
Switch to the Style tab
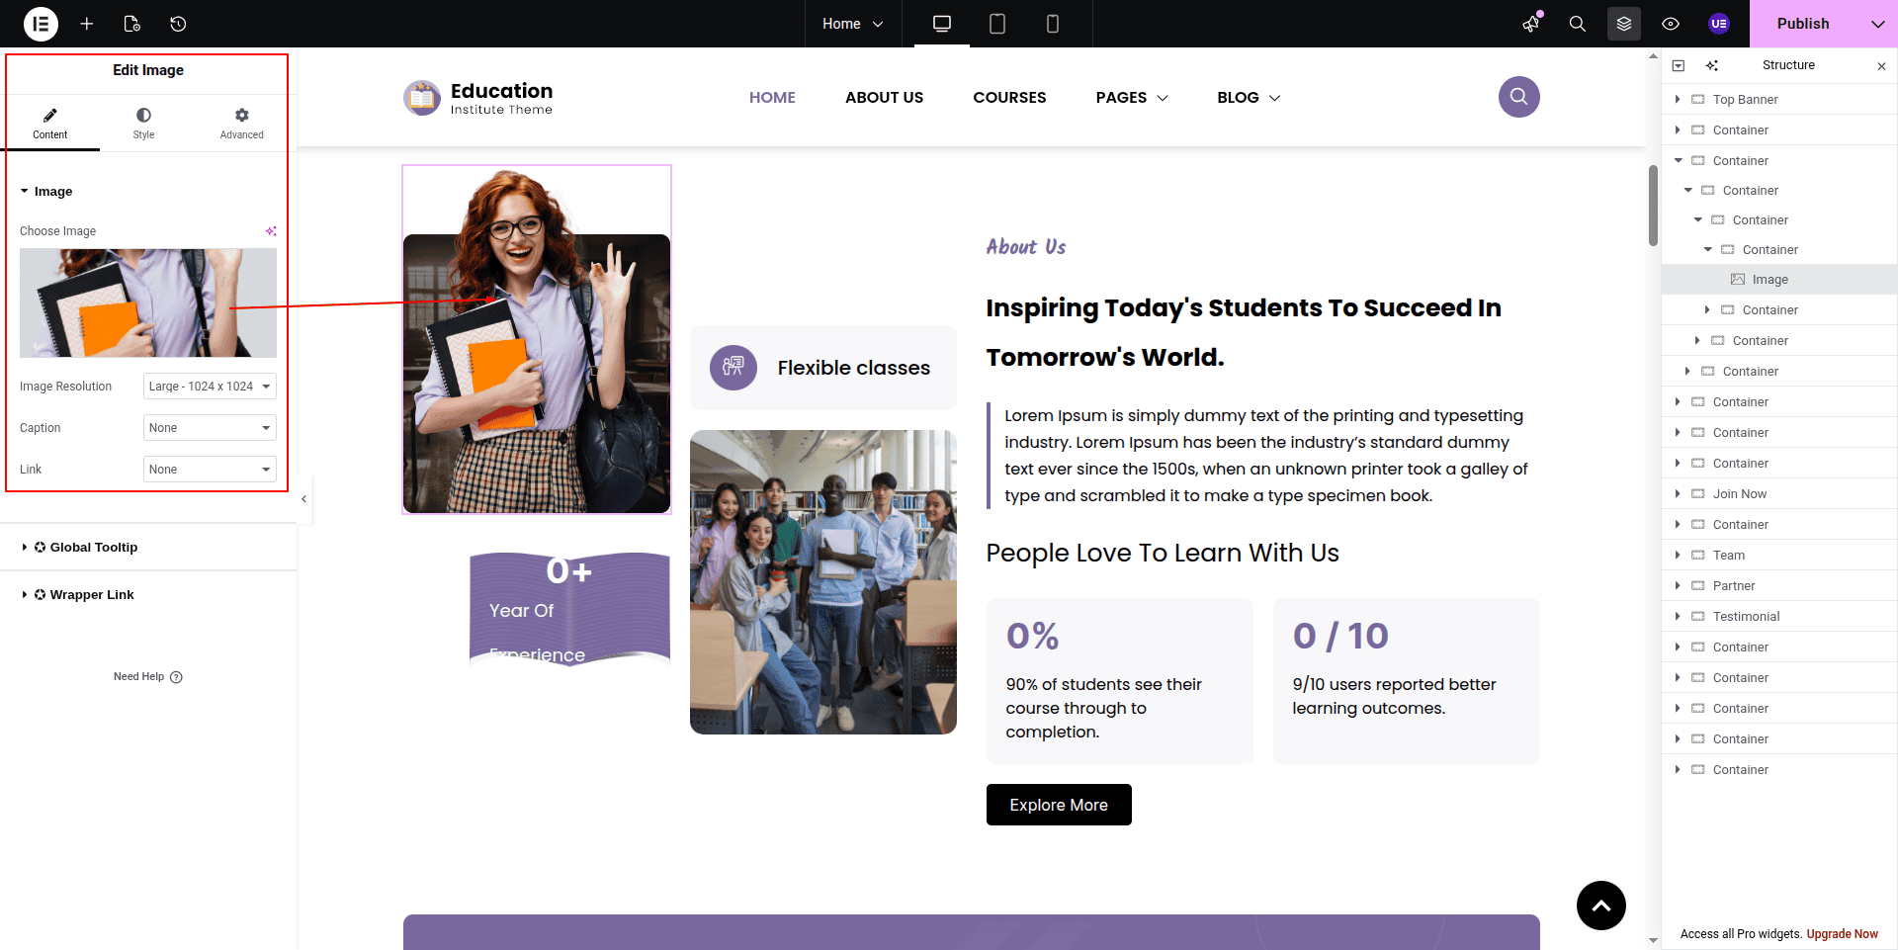[143, 124]
